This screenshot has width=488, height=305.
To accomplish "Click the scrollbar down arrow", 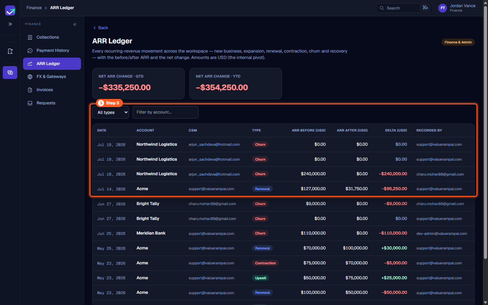I will [485, 302].
